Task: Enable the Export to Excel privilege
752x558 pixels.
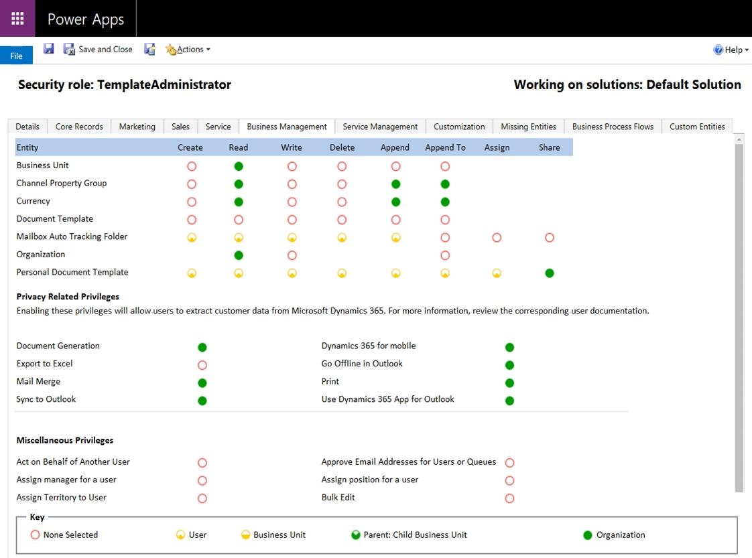Action: 202,365
